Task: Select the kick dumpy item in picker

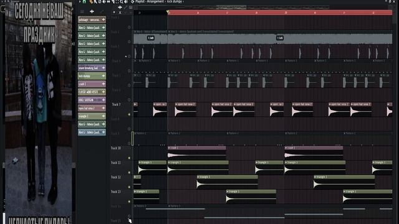Action: click(x=92, y=76)
